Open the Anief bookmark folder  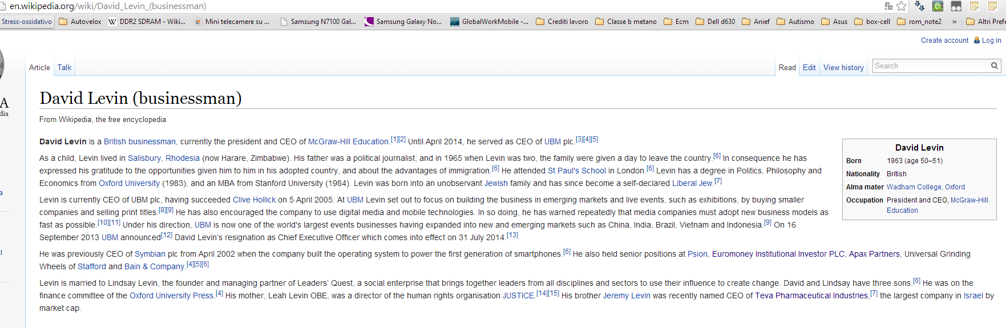(x=756, y=22)
